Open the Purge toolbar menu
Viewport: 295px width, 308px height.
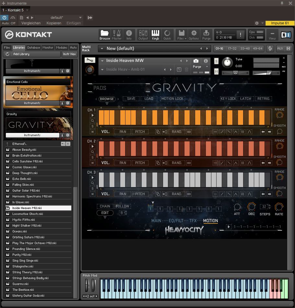[x=206, y=35]
